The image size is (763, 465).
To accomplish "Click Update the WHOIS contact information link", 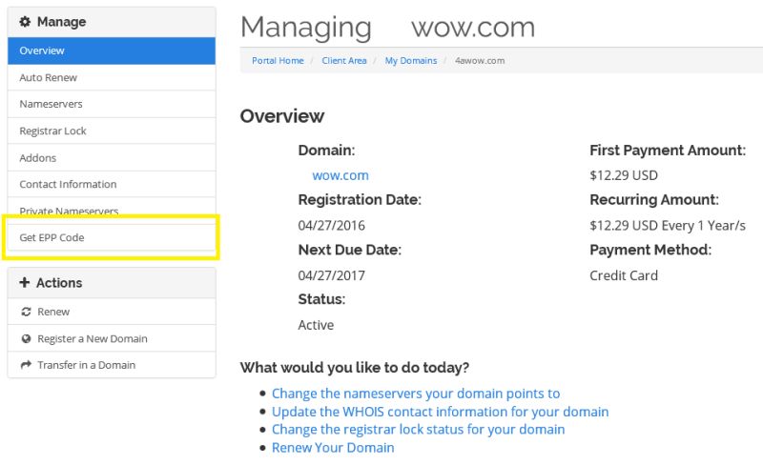I will tap(440, 412).
